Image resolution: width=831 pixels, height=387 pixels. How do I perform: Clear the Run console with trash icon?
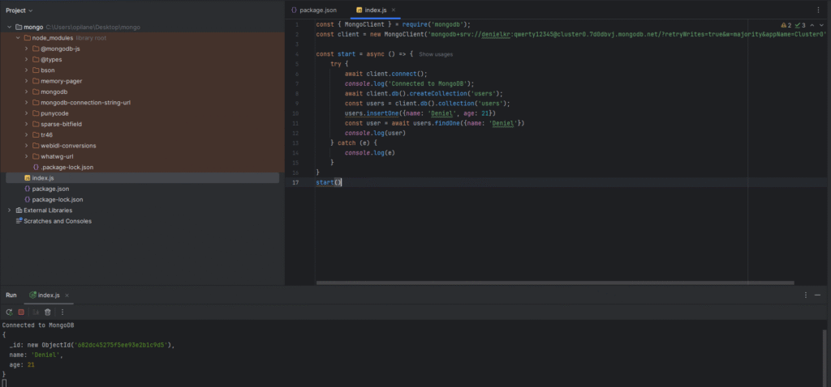48,312
